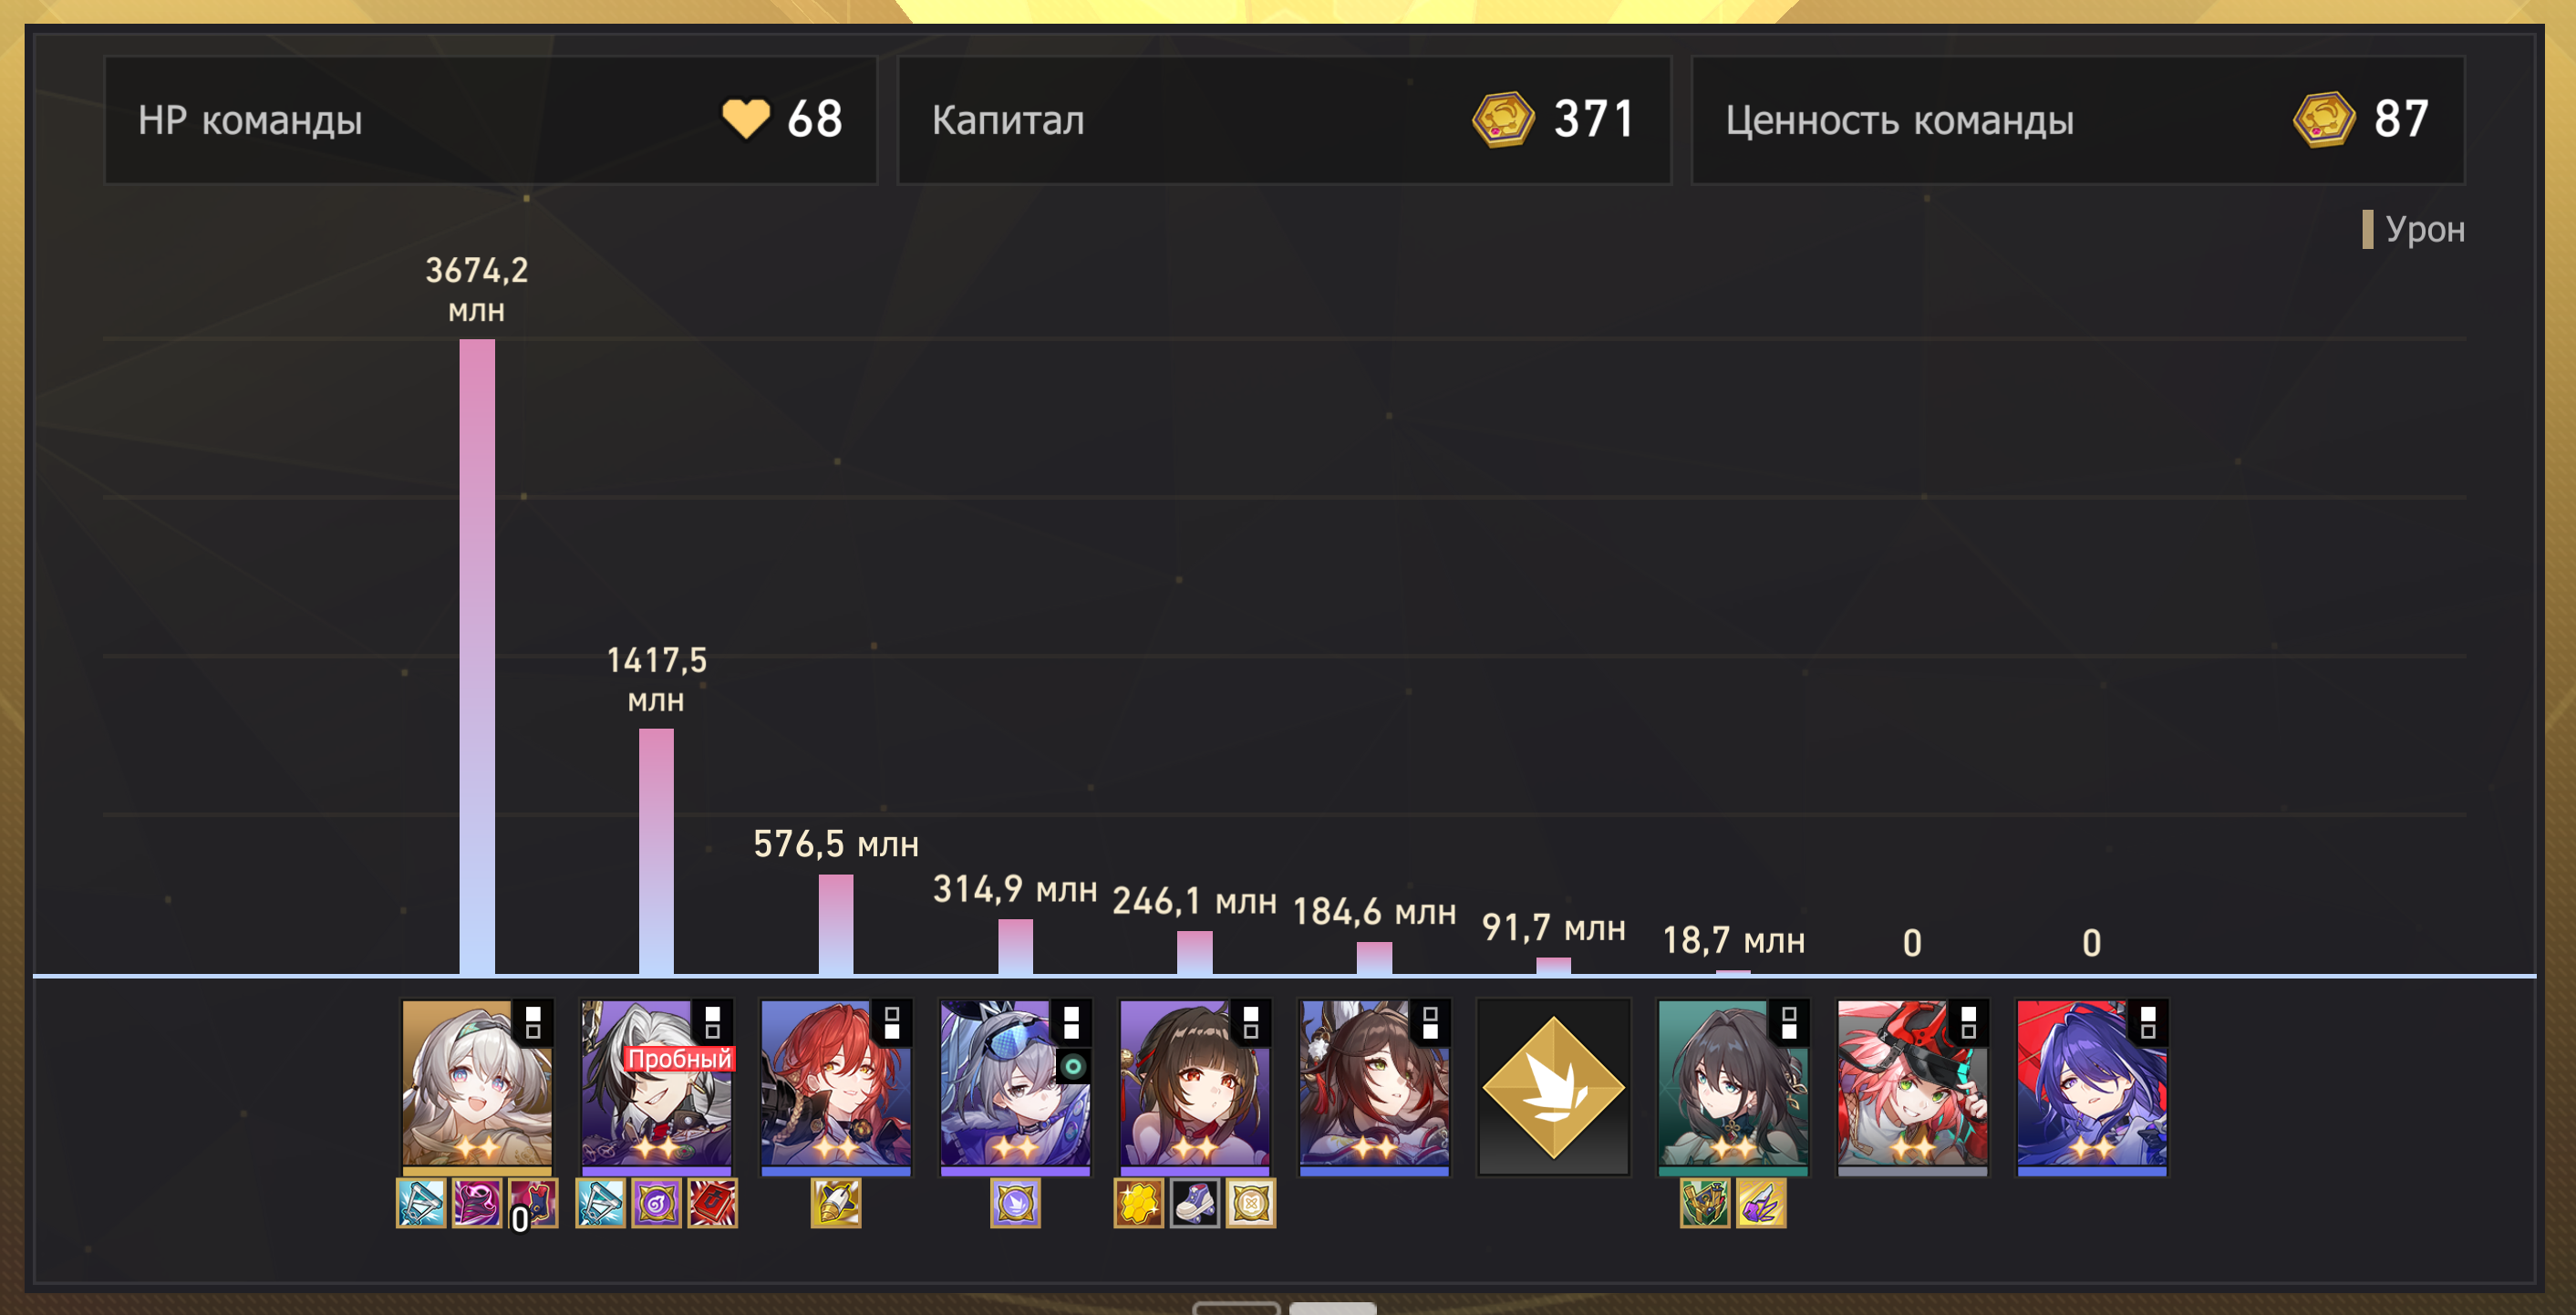This screenshot has width=2576, height=1315.
Task: Choose the green-background dark-haired character portrait
Action: [1733, 1087]
